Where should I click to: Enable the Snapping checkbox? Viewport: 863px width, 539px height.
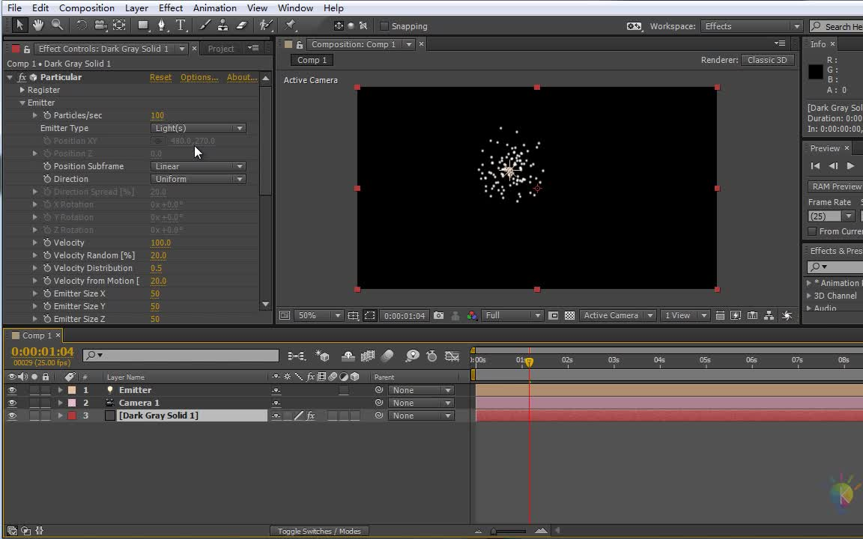coord(385,26)
